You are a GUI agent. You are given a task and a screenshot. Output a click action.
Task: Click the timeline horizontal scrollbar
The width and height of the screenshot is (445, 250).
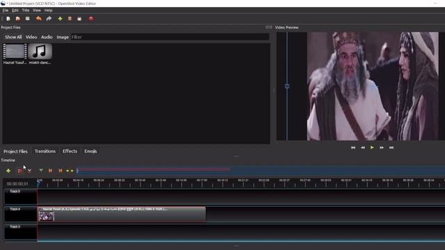(x=241, y=241)
